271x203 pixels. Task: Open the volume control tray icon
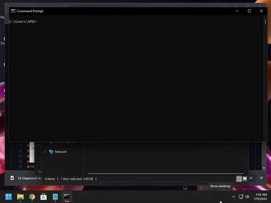click(x=247, y=197)
